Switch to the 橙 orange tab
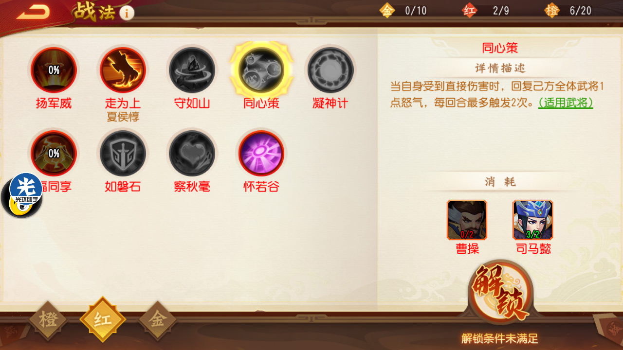The height and width of the screenshot is (350, 623). (48, 319)
